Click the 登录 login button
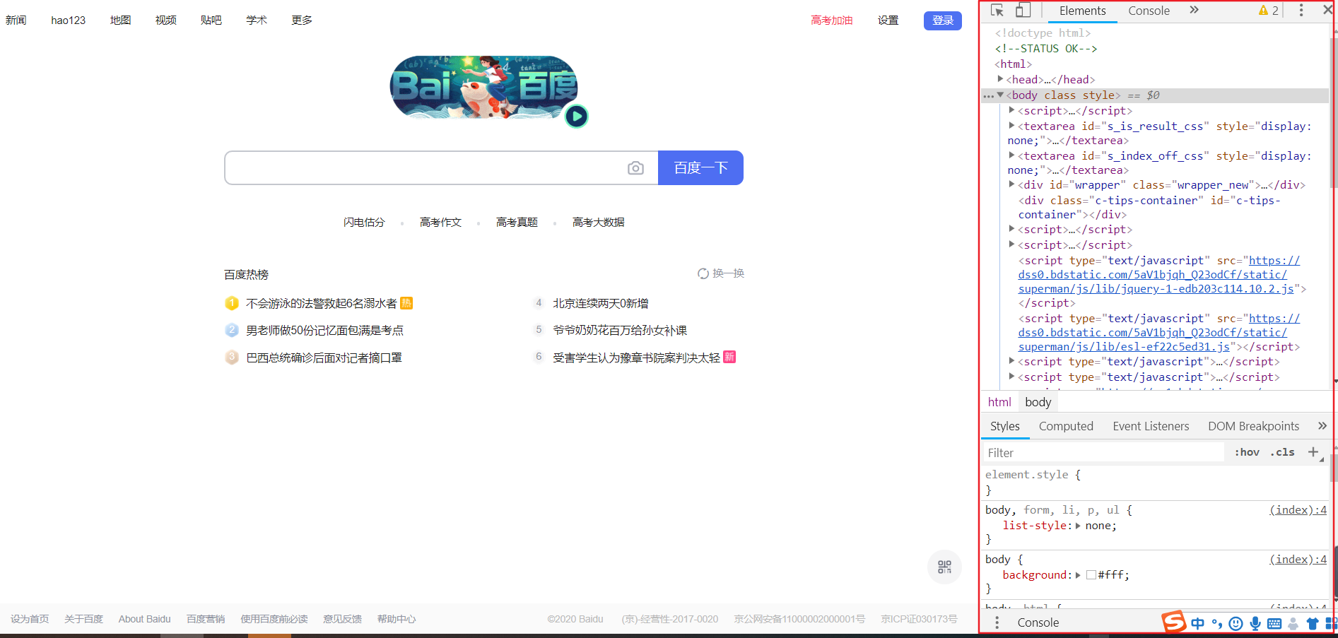This screenshot has height=638, width=1338. click(943, 20)
